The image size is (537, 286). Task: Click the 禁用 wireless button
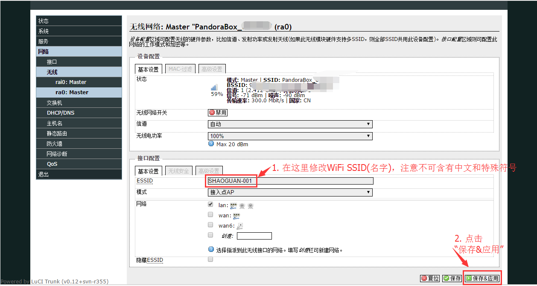coord(218,113)
